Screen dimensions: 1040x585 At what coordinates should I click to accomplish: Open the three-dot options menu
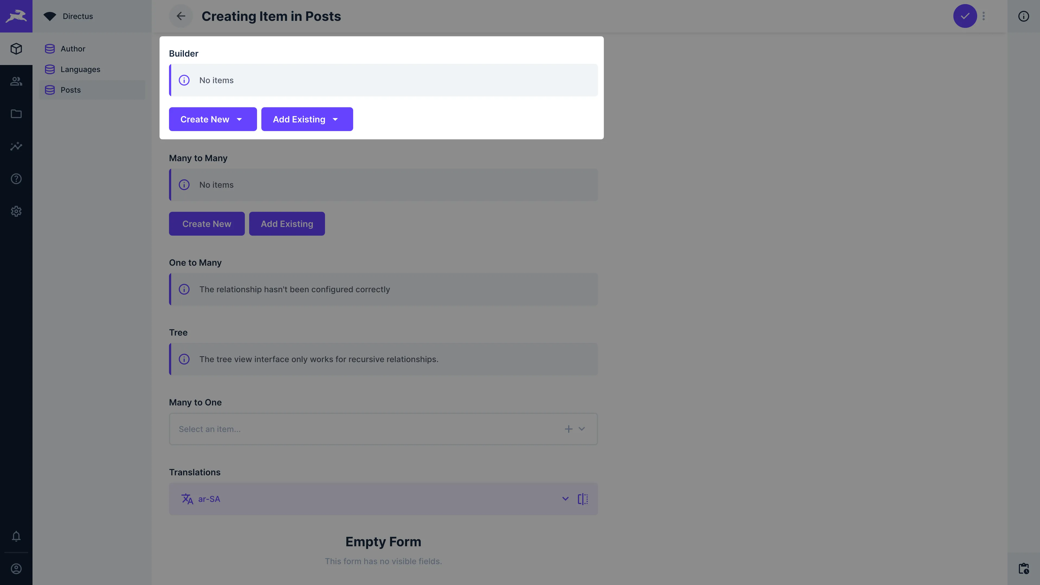(x=984, y=16)
